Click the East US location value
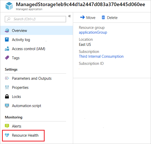This screenshot has height=144, width=151. click(x=85, y=45)
